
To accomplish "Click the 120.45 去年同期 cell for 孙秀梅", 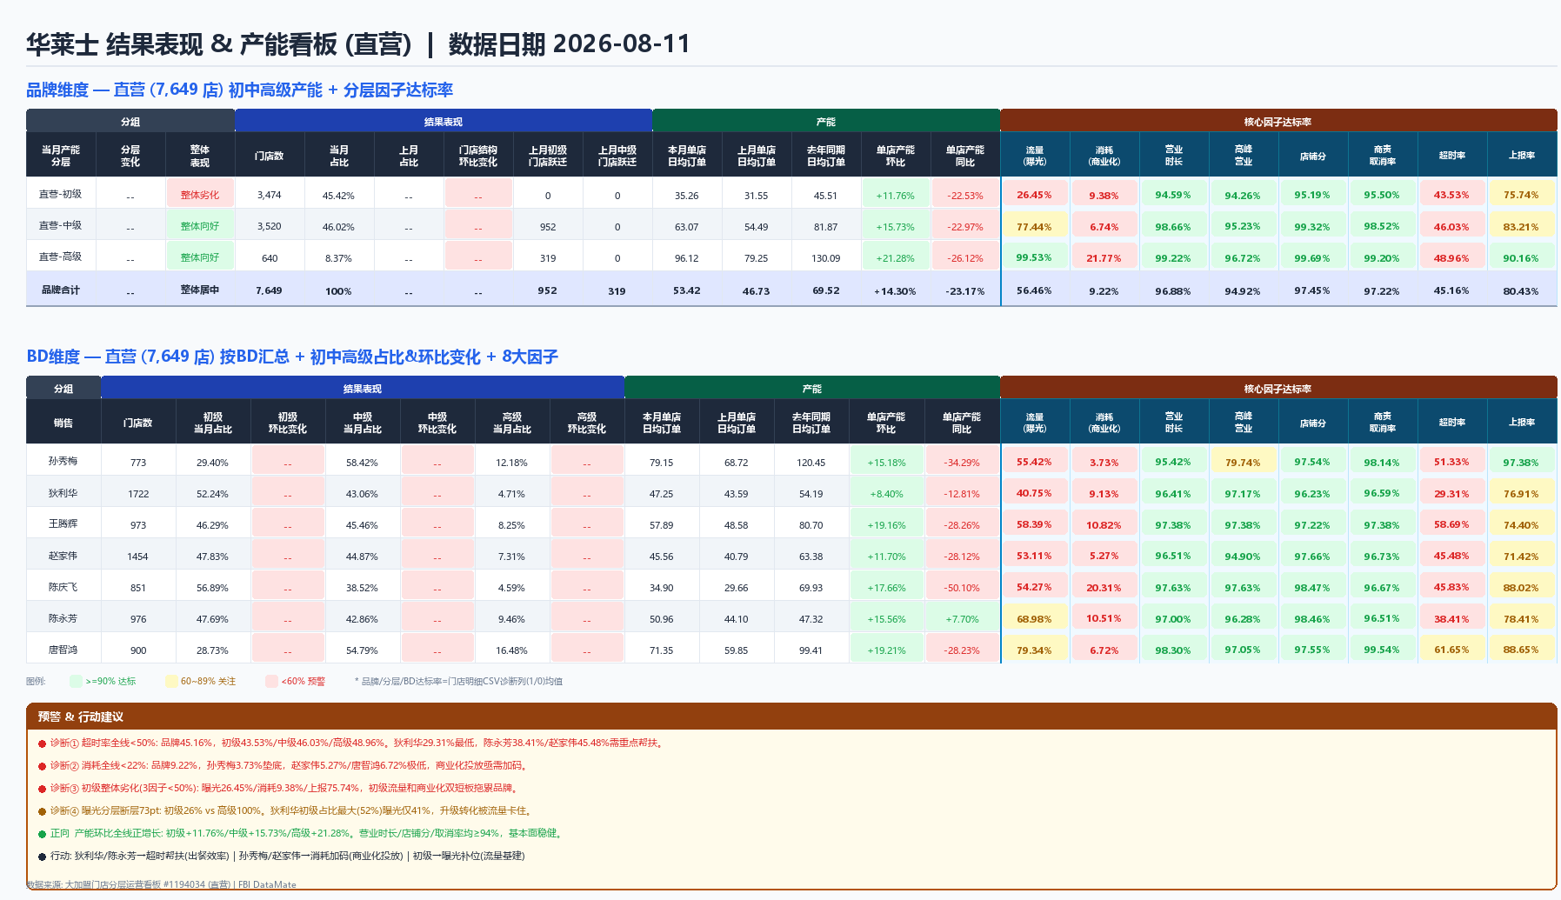I will click(x=811, y=463).
